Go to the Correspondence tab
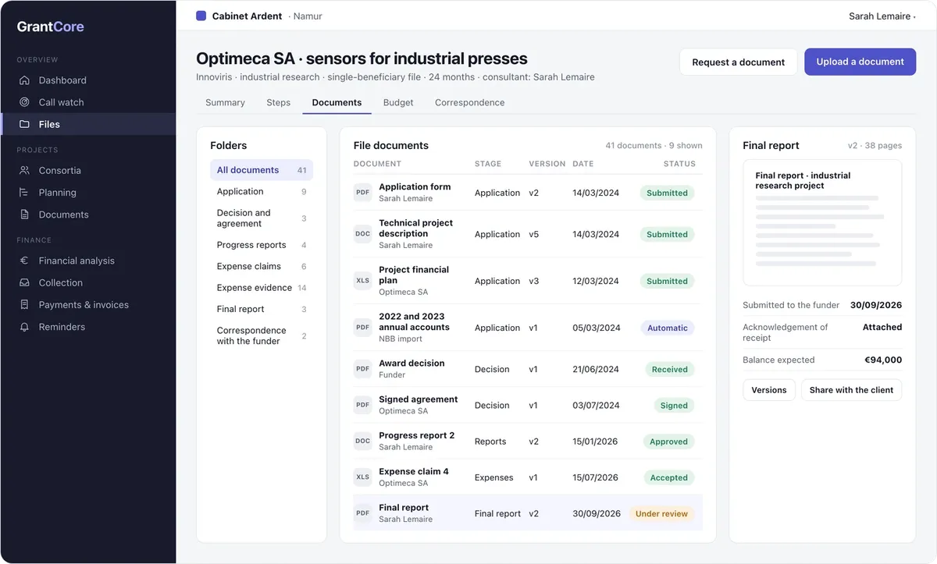Viewport: 937px width, 564px height. (x=470, y=102)
